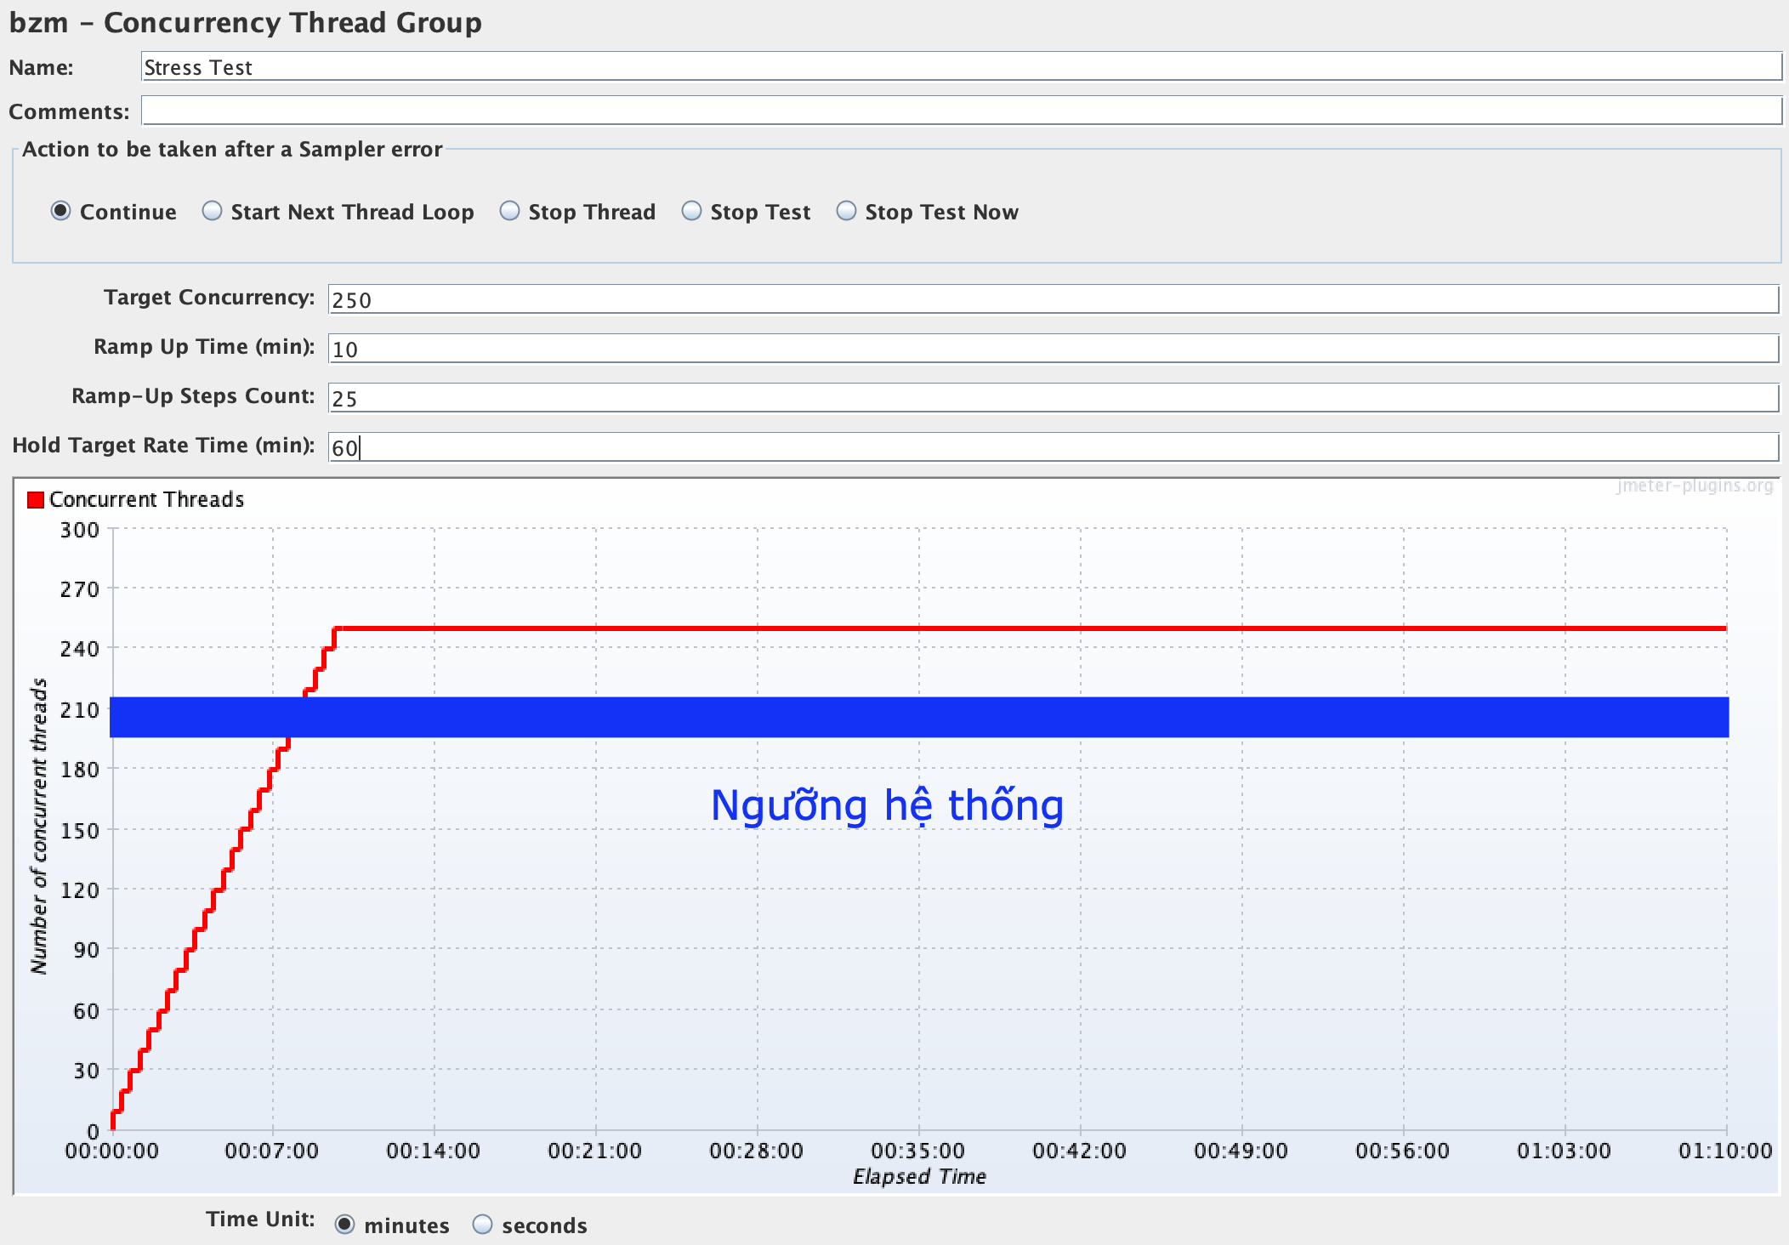Image resolution: width=1789 pixels, height=1245 pixels.
Task: Click the red plateau line at 250 threads
Action: tap(1020, 628)
